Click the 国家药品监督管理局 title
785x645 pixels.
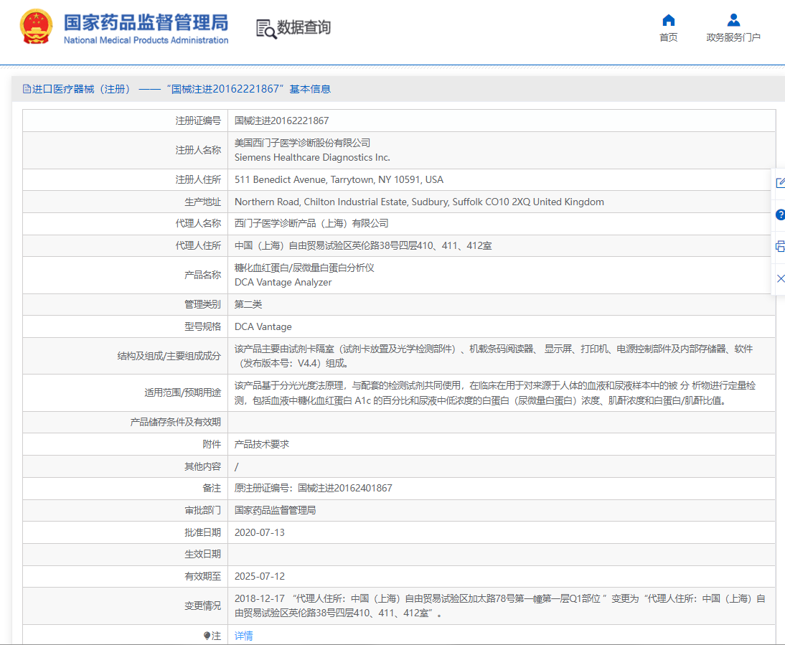click(x=146, y=22)
